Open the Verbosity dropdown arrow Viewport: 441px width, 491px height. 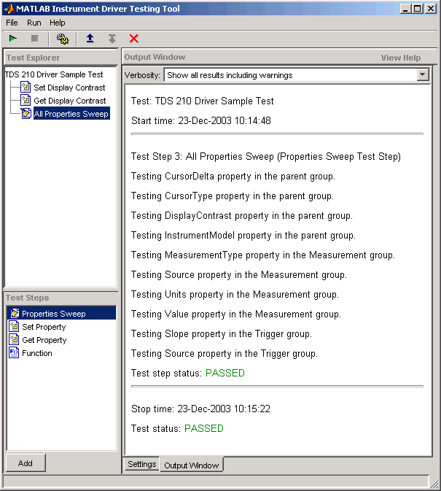click(423, 75)
